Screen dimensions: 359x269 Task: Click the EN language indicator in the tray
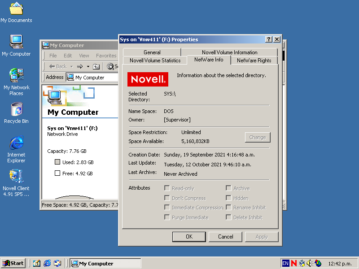click(x=285, y=263)
